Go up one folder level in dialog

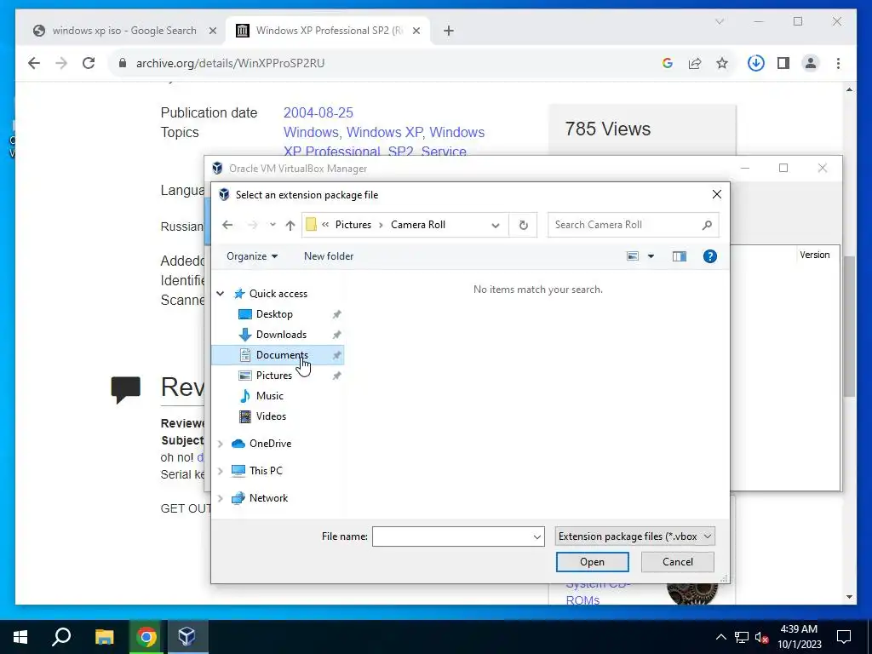290,225
